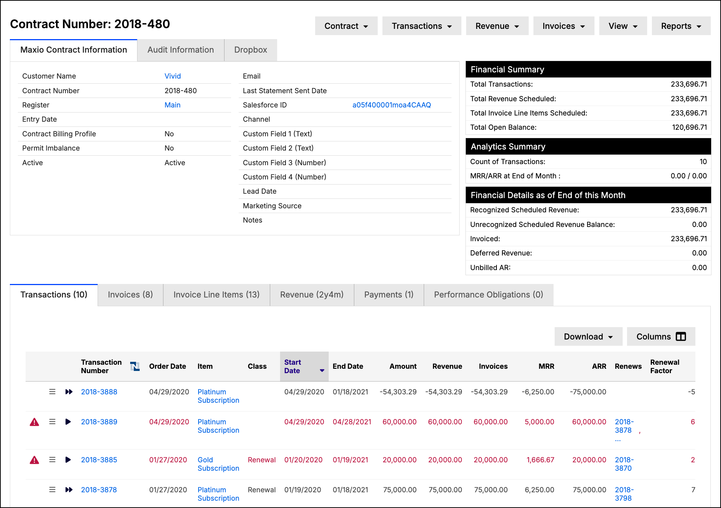721x508 pixels.
Task: Open Salesforce ID a05f400001moa4CAAQ link
Action: (392, 105)
